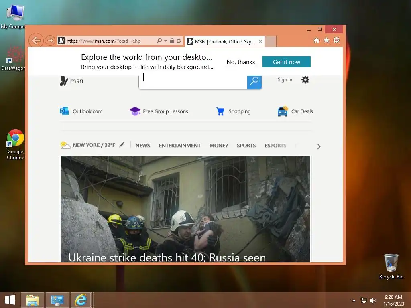Open NEW YORK / 32°F weather
The height and width of the screenshot is (308, 411).
coord(94,145)
